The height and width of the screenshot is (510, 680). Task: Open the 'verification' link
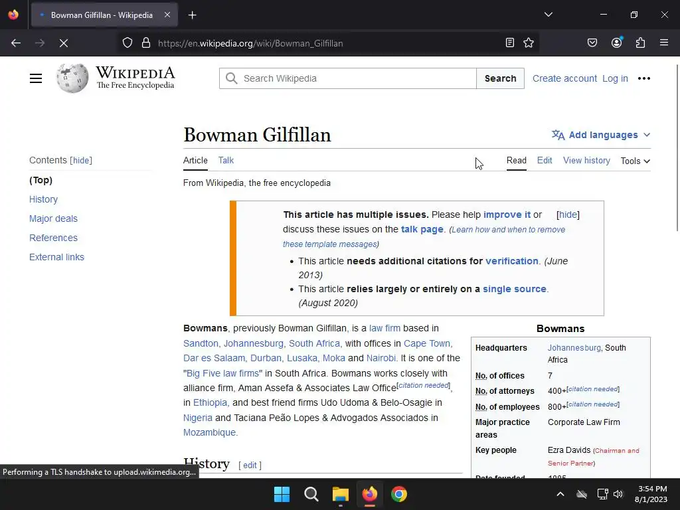coord(512,261)
